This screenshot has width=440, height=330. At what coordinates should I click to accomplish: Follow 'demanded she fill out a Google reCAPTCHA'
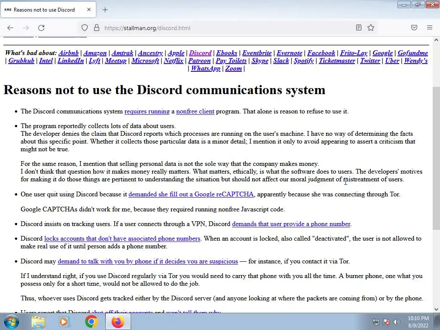191,194
